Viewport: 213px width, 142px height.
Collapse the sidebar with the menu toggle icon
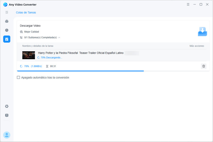[7, 12]
